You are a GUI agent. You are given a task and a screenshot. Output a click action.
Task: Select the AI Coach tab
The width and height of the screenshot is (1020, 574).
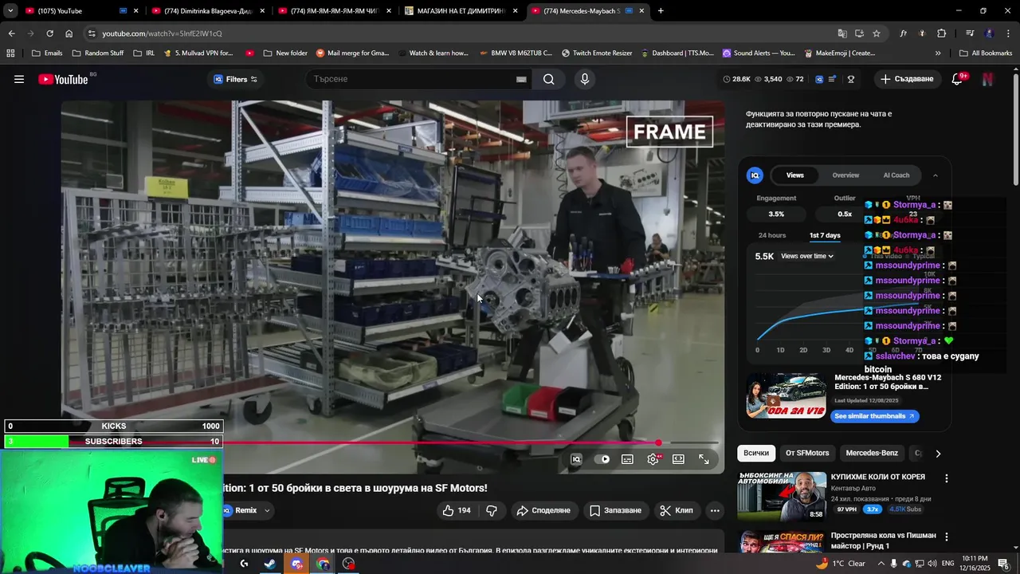[x=896, y=175]
